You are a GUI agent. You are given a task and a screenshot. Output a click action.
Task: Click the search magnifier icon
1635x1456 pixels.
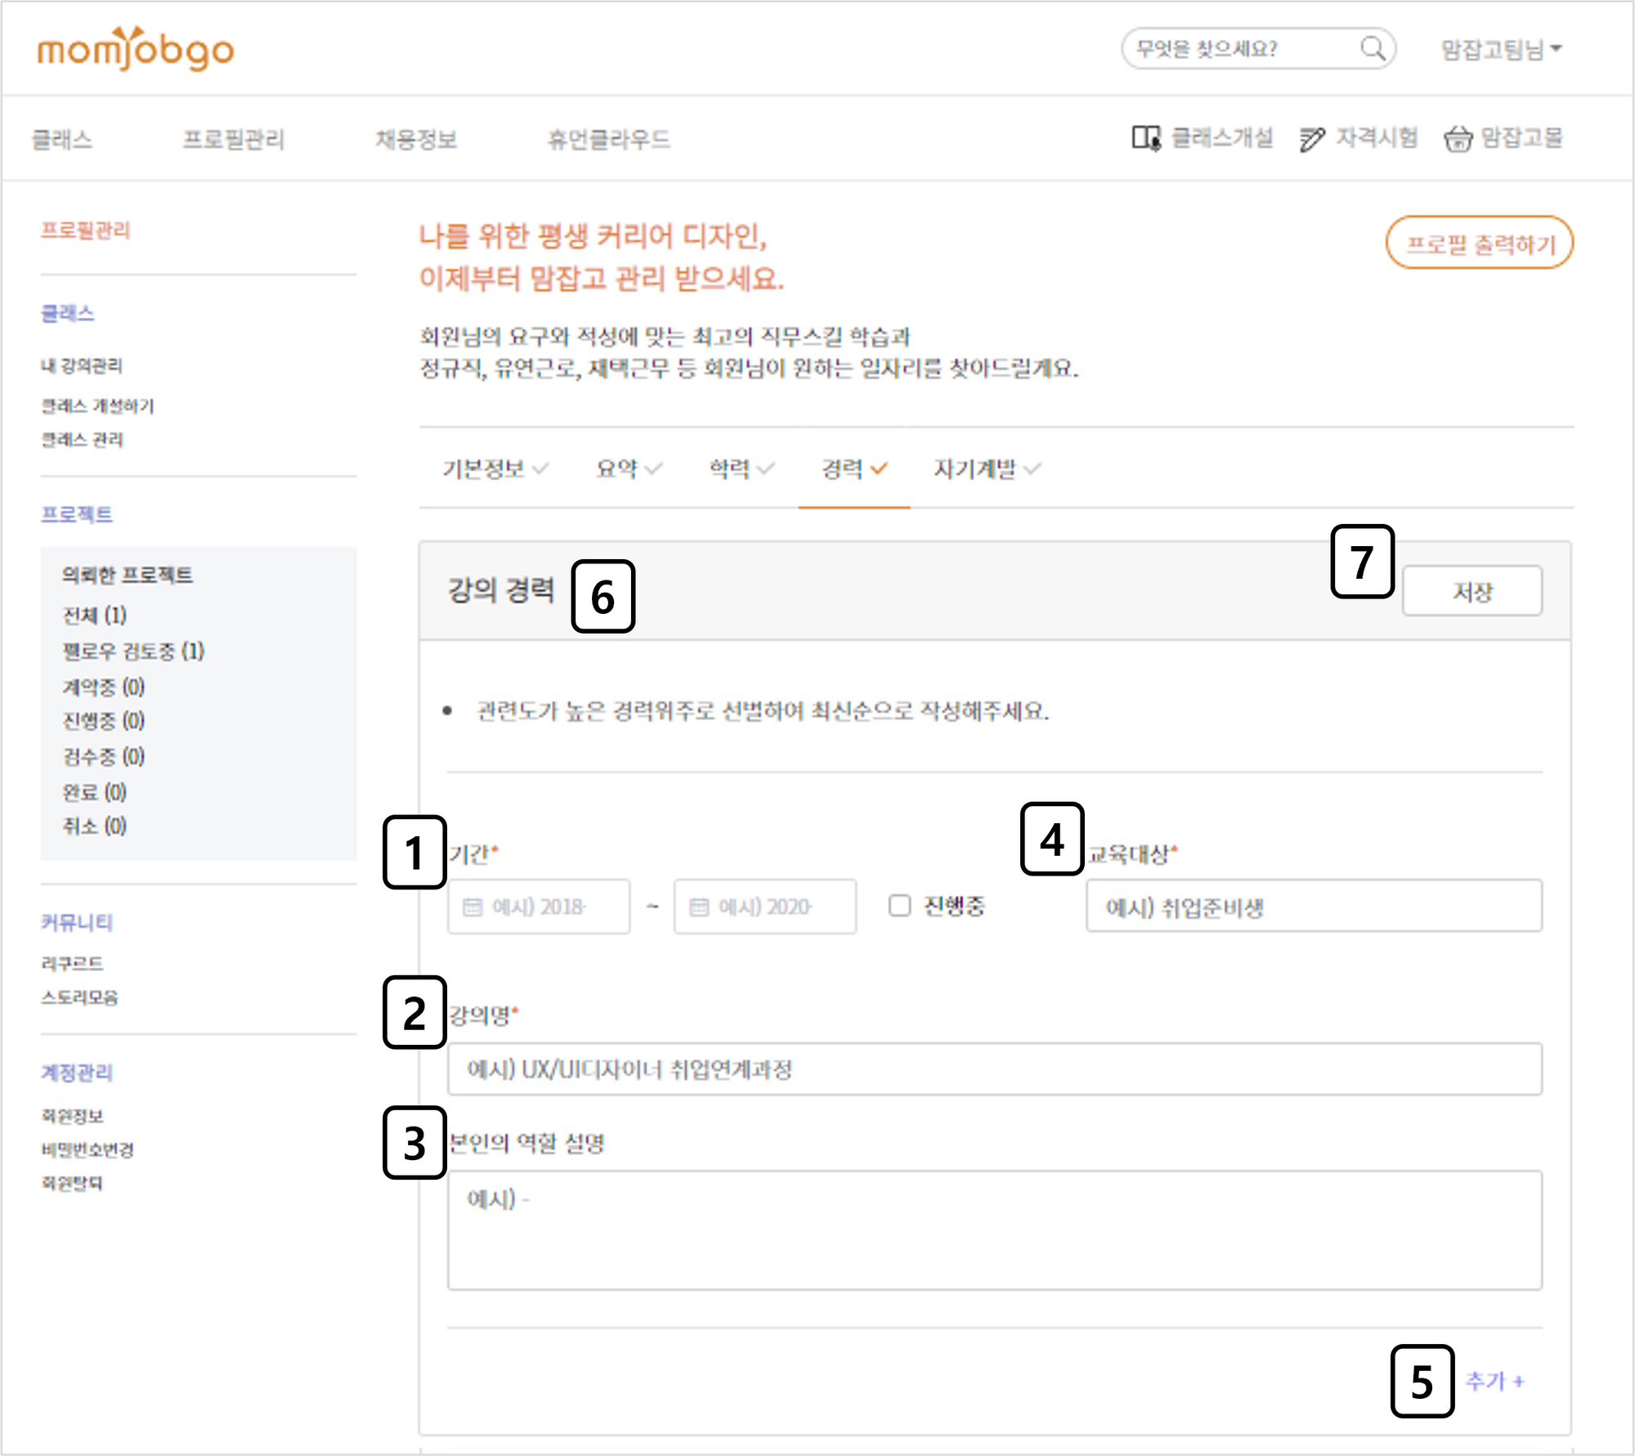click(1373, 49)
